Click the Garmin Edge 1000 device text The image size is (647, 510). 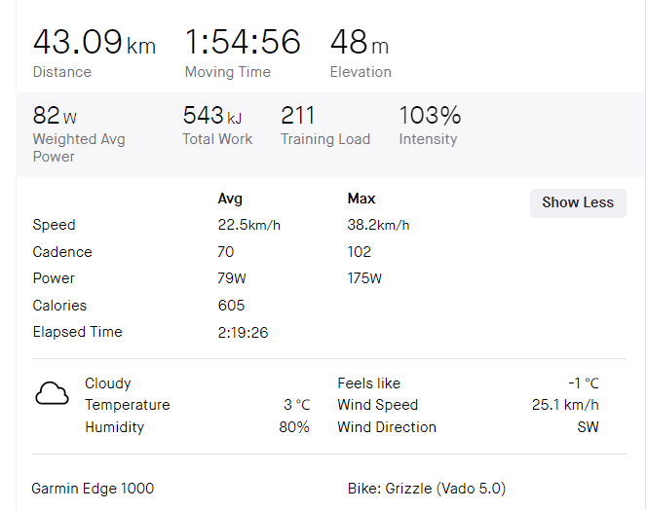point(93,489)
